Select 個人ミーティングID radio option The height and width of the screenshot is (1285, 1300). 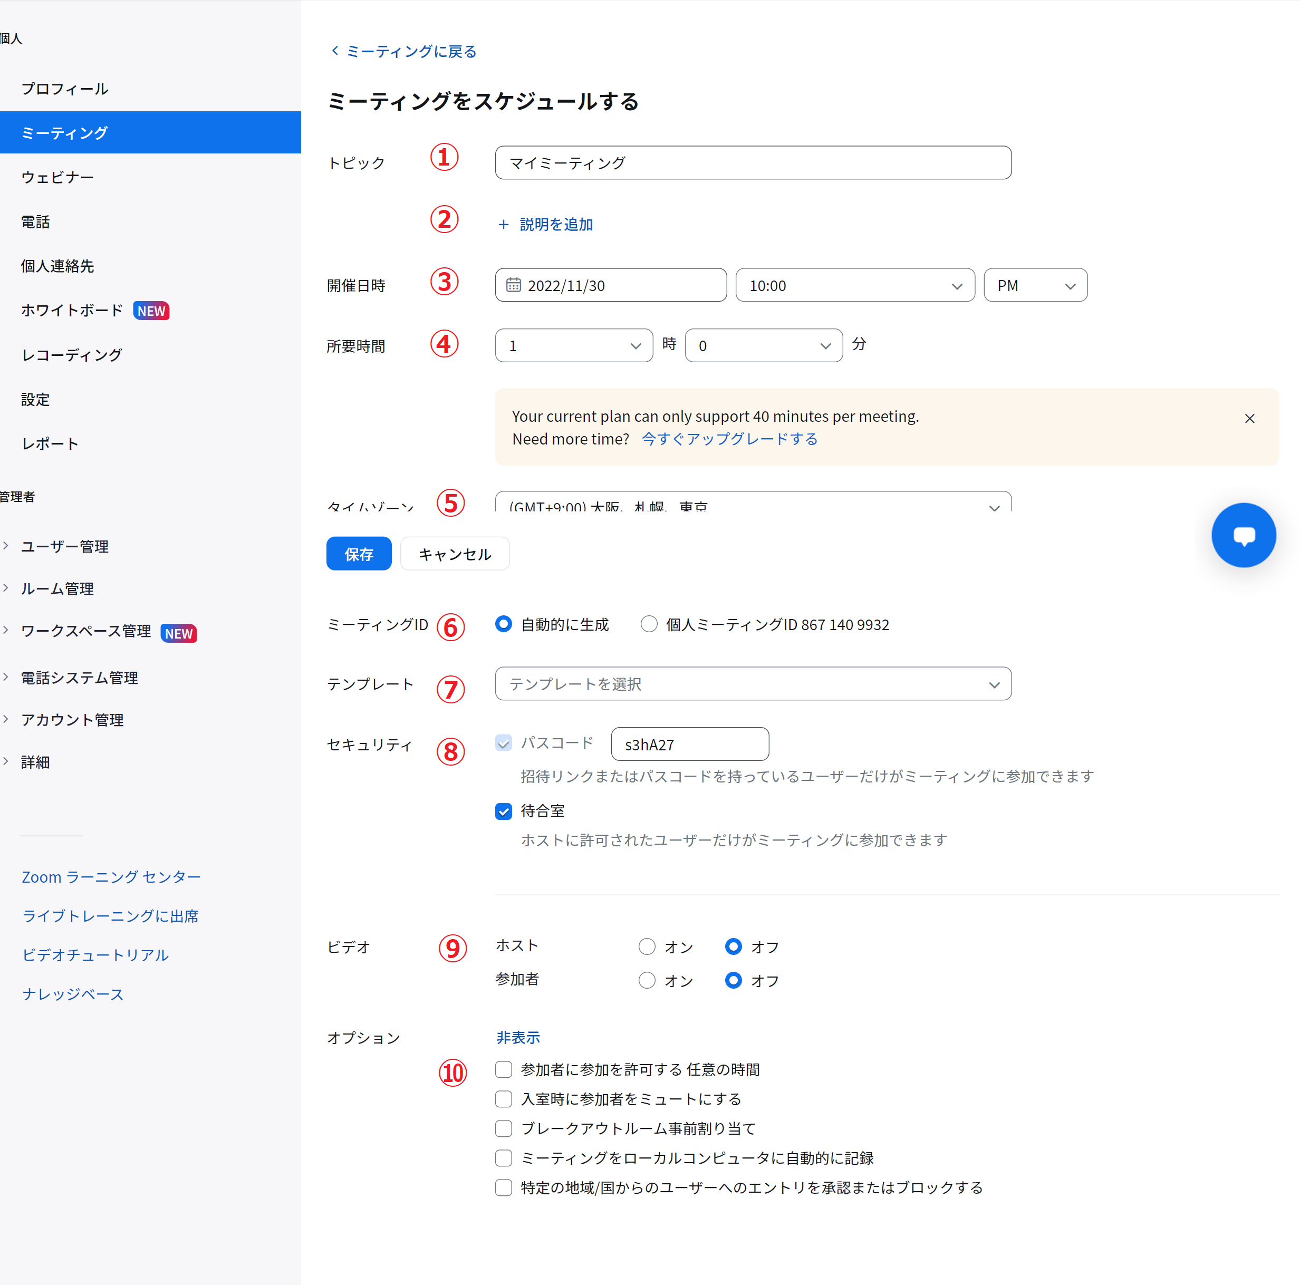point(649,624)
